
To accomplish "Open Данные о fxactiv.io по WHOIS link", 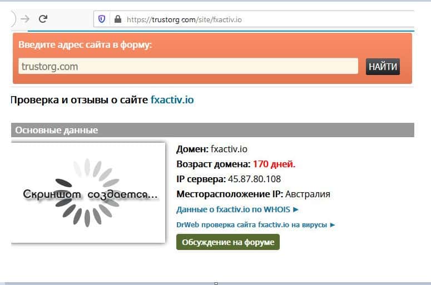I will coord(237,209).
